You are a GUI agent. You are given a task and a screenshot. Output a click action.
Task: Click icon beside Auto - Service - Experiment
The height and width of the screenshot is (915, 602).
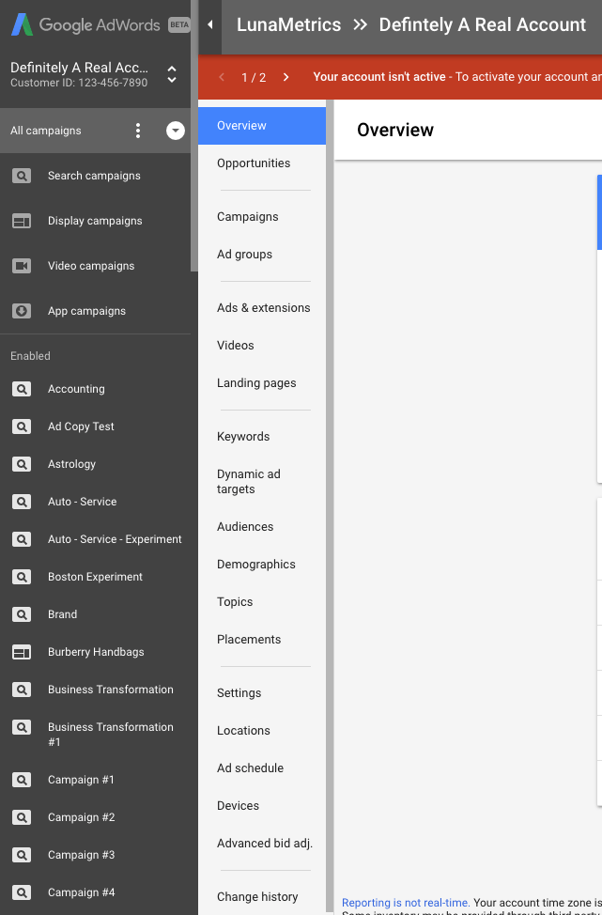click(22, 539)
